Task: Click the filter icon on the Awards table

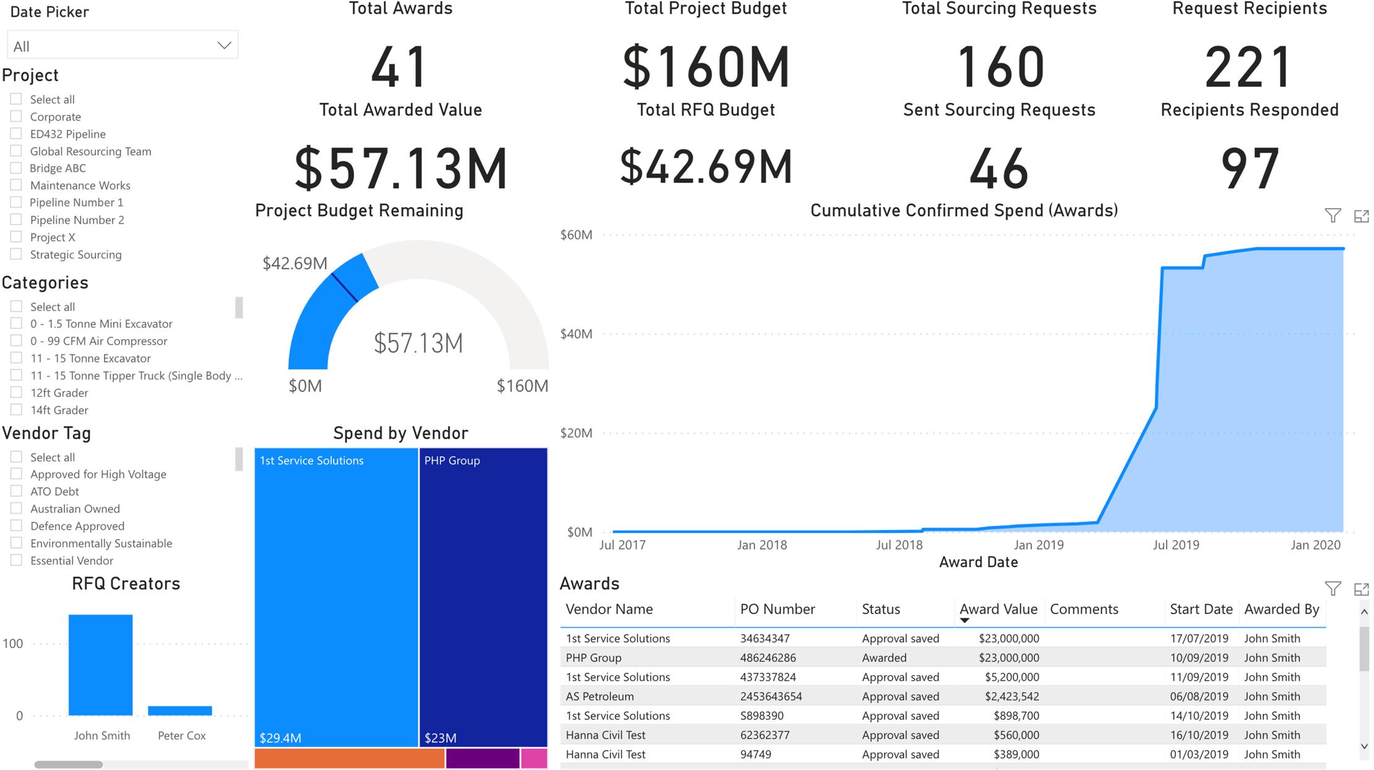Action: (x=1332, y=588)
